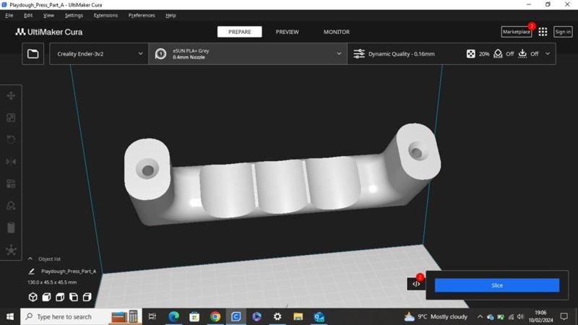Image resolution: width=578 pixels, height=325 pixels.
Task: Switch to the MONITOR stage tab
Action: (x=337, y=32)
